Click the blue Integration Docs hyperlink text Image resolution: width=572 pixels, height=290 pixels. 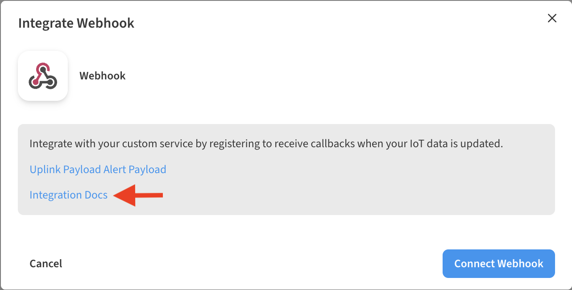68,195
